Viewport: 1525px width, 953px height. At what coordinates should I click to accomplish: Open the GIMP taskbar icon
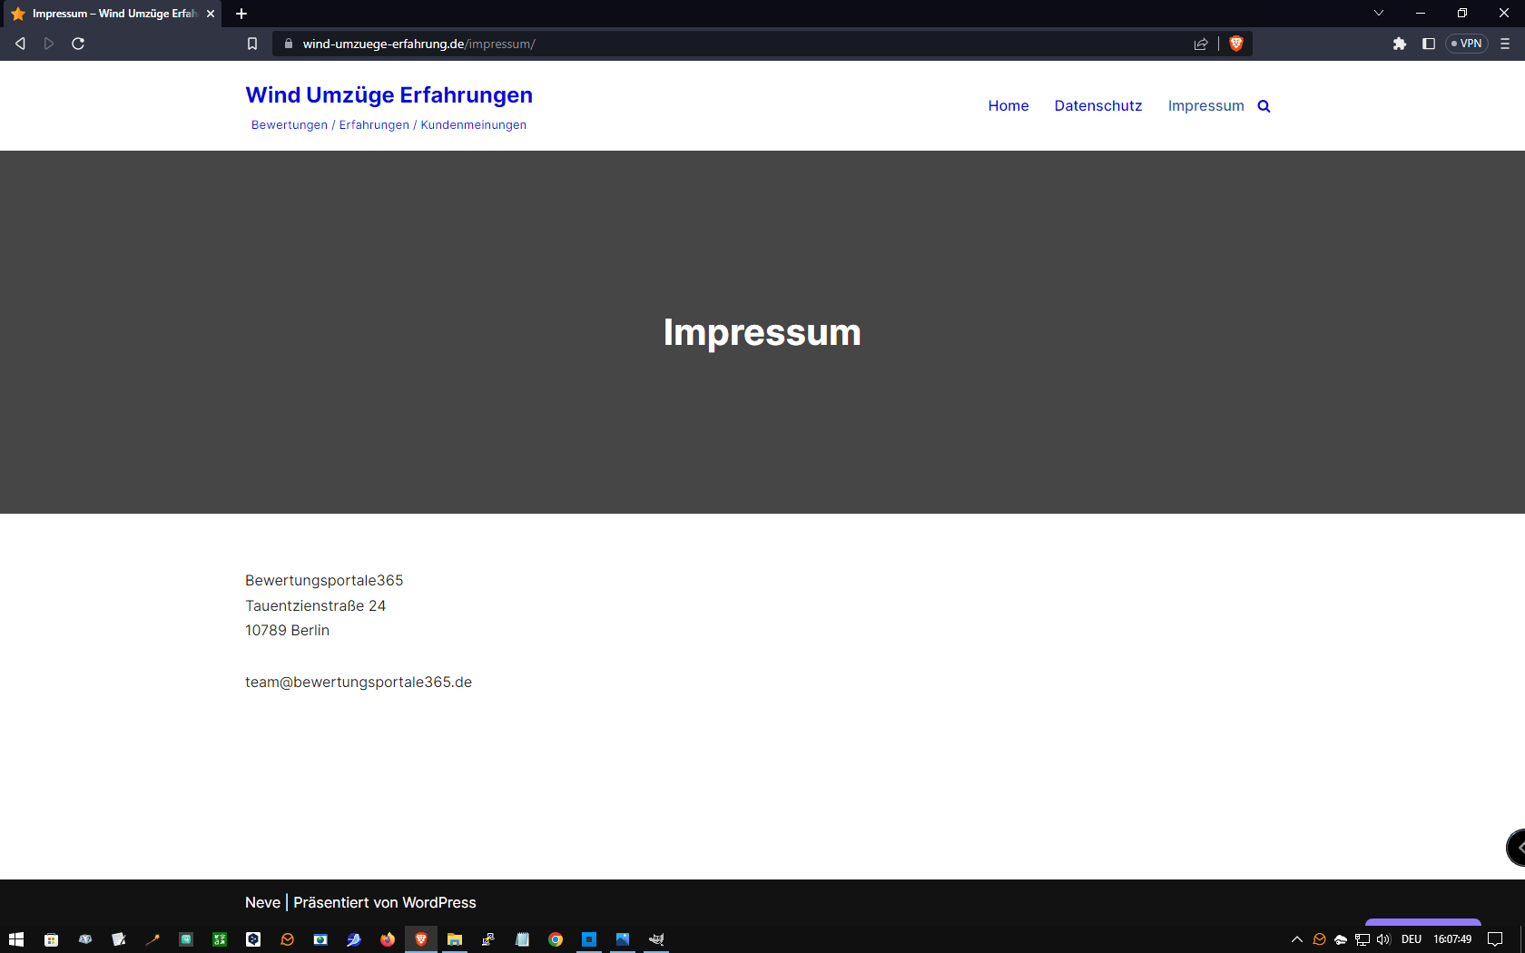pyautogui.click(x=656, y=939)
